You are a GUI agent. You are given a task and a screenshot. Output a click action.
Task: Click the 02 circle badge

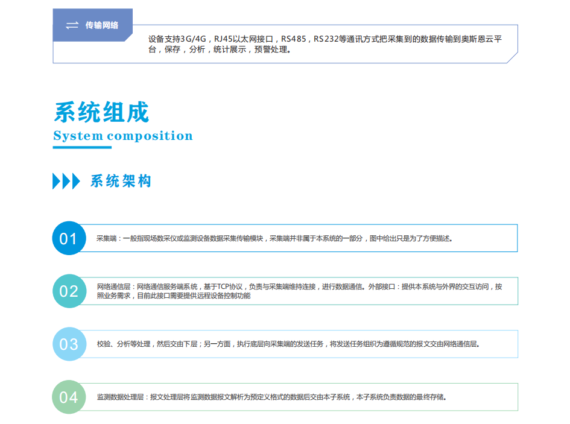pos(69,291)
